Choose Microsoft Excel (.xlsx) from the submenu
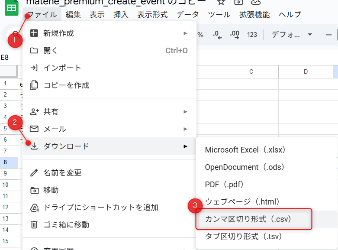Image resolution: width=338 pixels, height=250 pixels. tap(245, 150)
